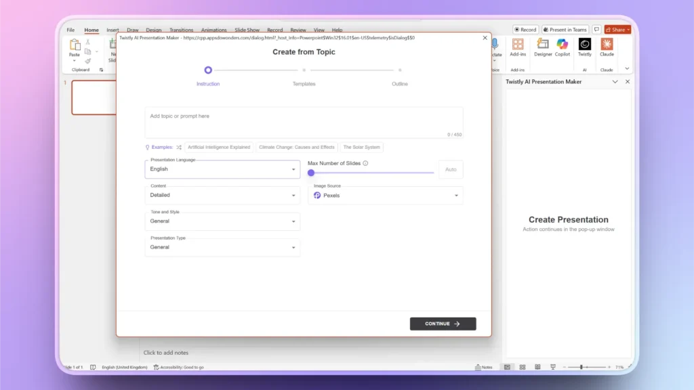This screenshot has width=694, height=390.
Task: Click the status bar zoom slider
Action: coord(586,367)
